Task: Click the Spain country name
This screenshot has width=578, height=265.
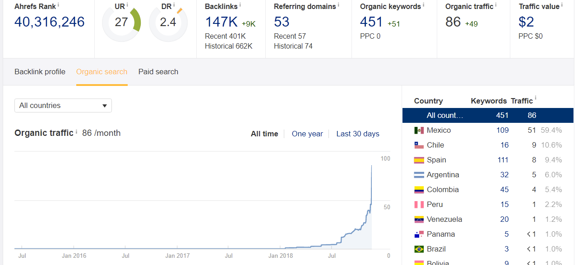Action: (436, 160)
